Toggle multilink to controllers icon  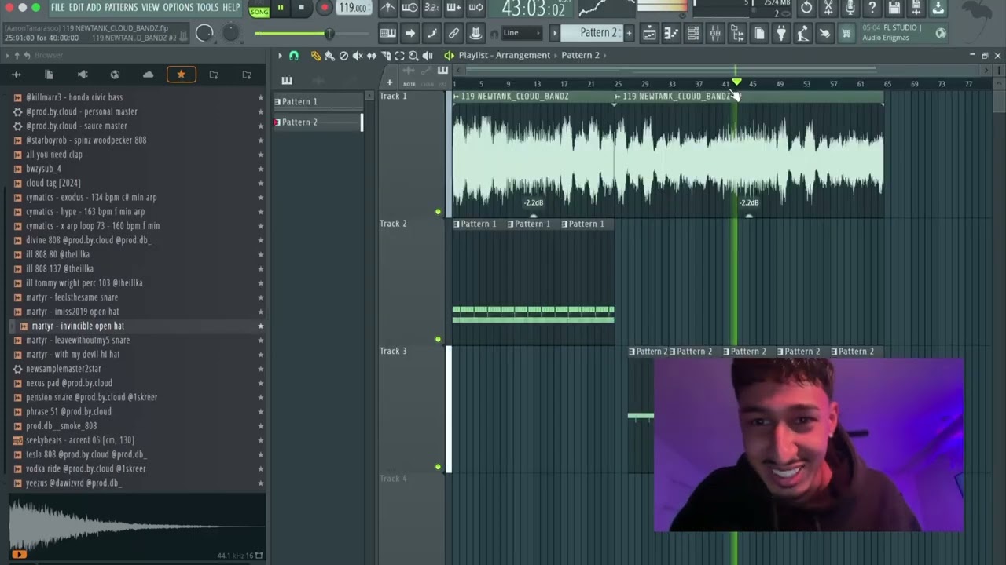(453, 33)
